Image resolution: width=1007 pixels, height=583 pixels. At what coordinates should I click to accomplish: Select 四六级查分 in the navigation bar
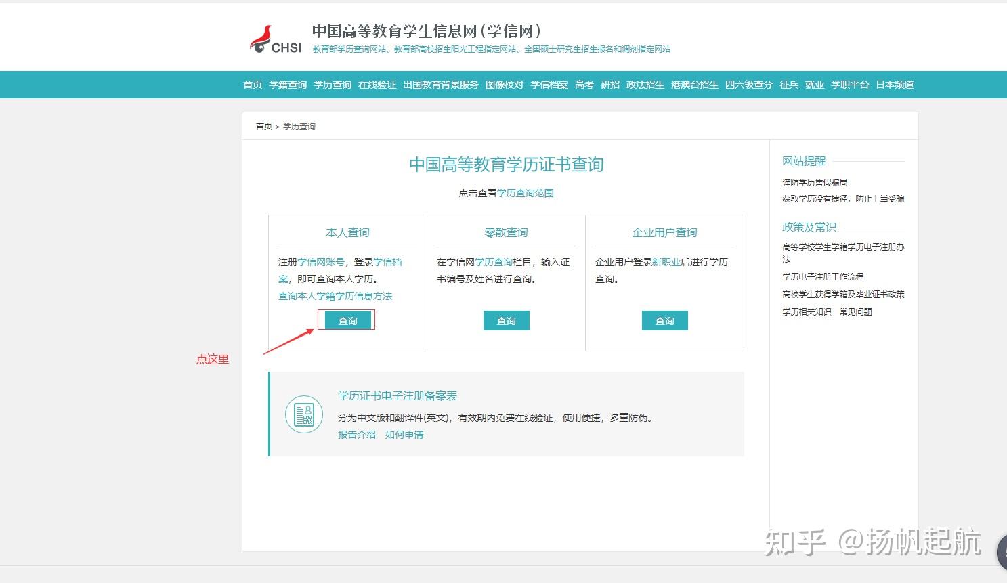click(x=749, y=85)
